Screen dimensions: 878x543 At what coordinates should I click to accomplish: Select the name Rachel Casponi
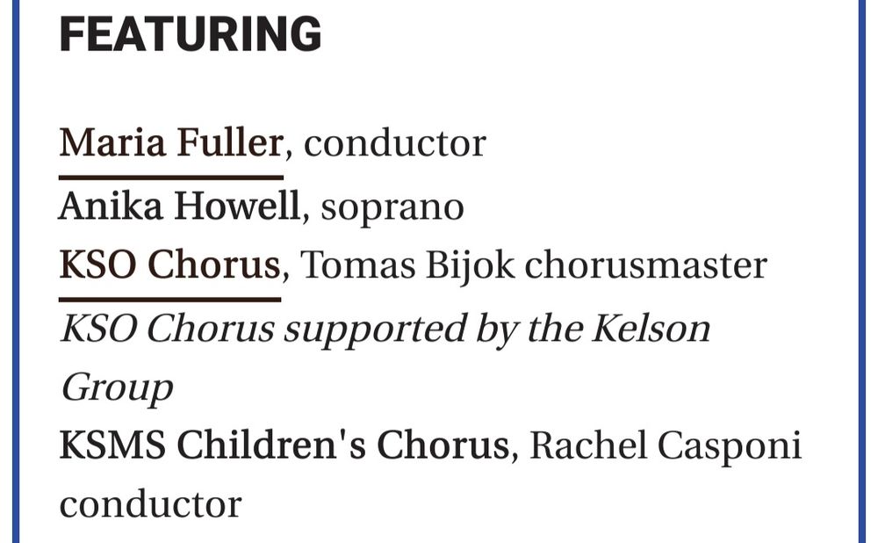coord(666,446)
